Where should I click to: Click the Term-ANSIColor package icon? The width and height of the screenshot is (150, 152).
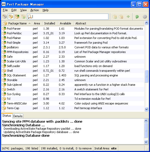click(4, 103)
